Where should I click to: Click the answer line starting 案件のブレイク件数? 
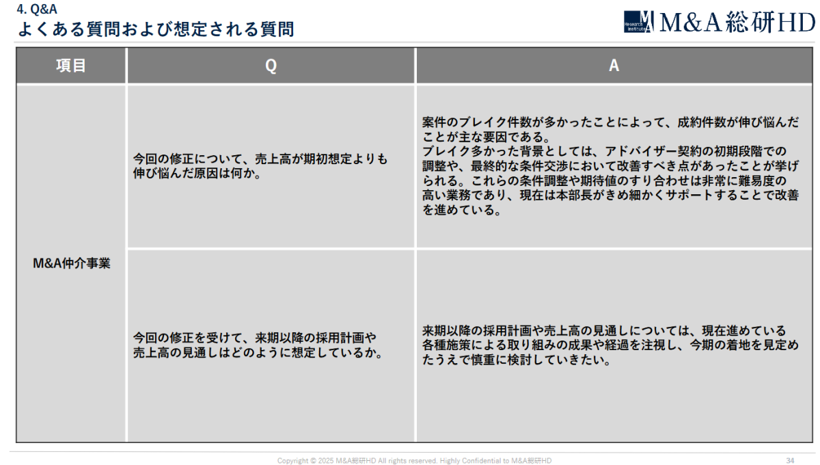tap(610, 122)
